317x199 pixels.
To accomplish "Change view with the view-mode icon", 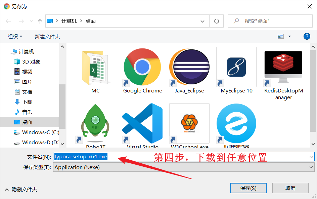I will tap(281, 36).
